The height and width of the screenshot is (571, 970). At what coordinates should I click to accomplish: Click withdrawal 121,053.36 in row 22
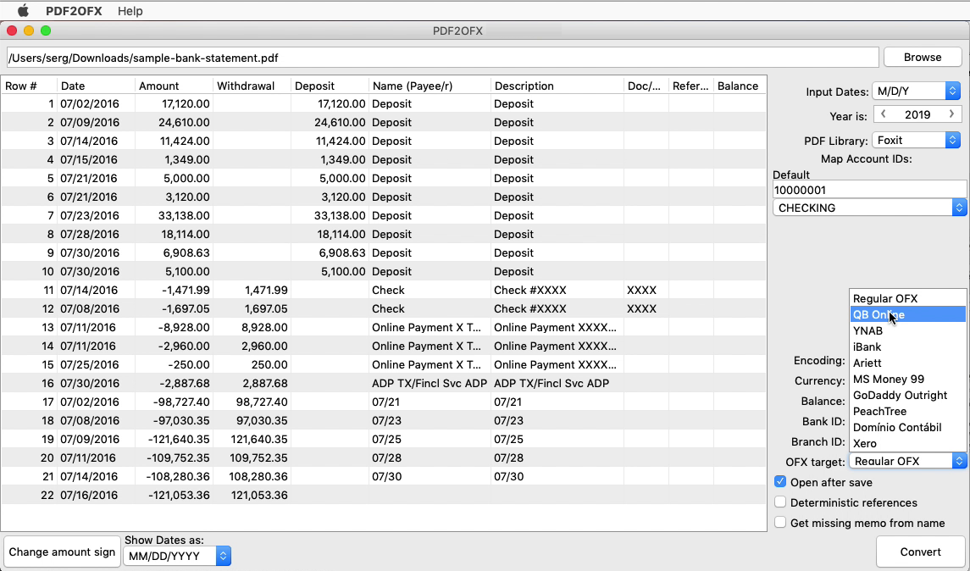coord(259,495)
